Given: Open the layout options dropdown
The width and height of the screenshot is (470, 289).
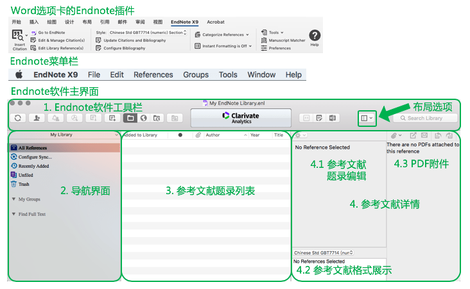Looking at the screenshot, I should point(367,118).
